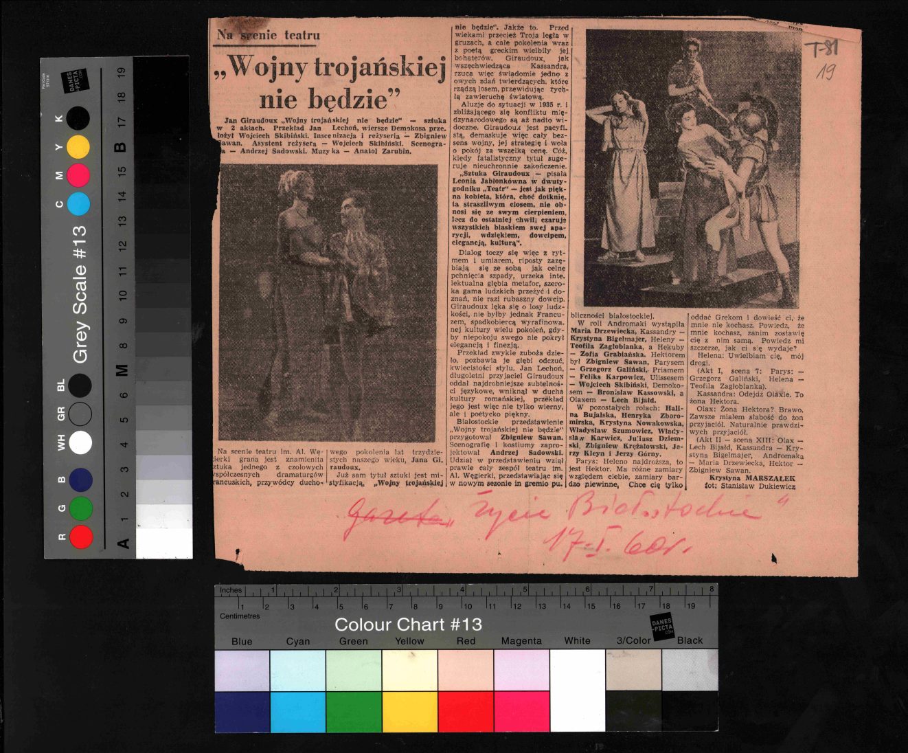The image size is (908, 753).
Task: Select the right photo of the stage scene
Action: click(x=691, y=168)
